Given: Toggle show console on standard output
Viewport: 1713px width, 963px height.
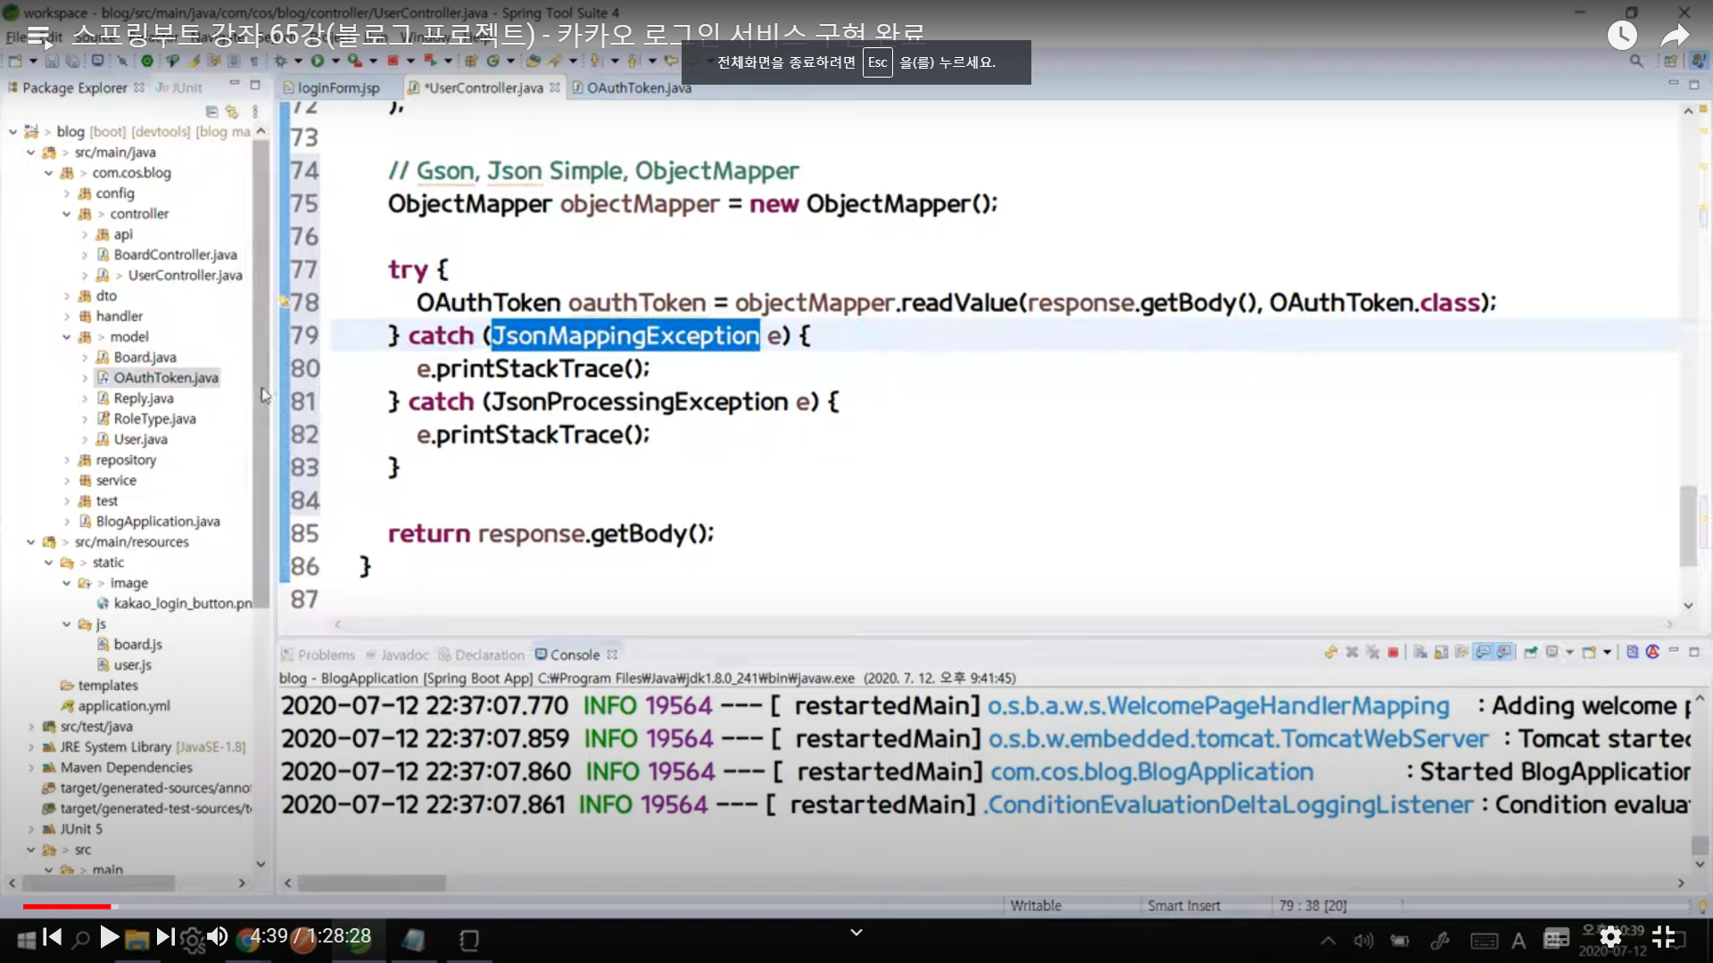Looking at the screenshot, I should point(1483,653).
